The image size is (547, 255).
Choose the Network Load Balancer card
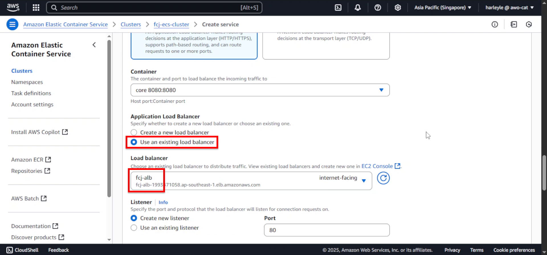tap(326, 46)
